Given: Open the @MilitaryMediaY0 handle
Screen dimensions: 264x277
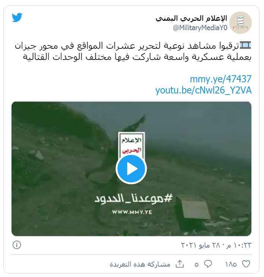Looking at the screenshot, I should click(200, 28).
